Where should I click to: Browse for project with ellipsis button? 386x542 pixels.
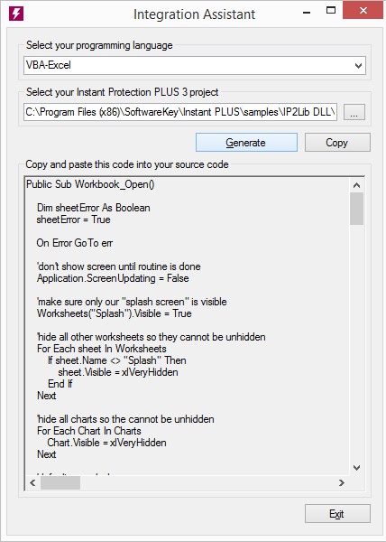354,112
